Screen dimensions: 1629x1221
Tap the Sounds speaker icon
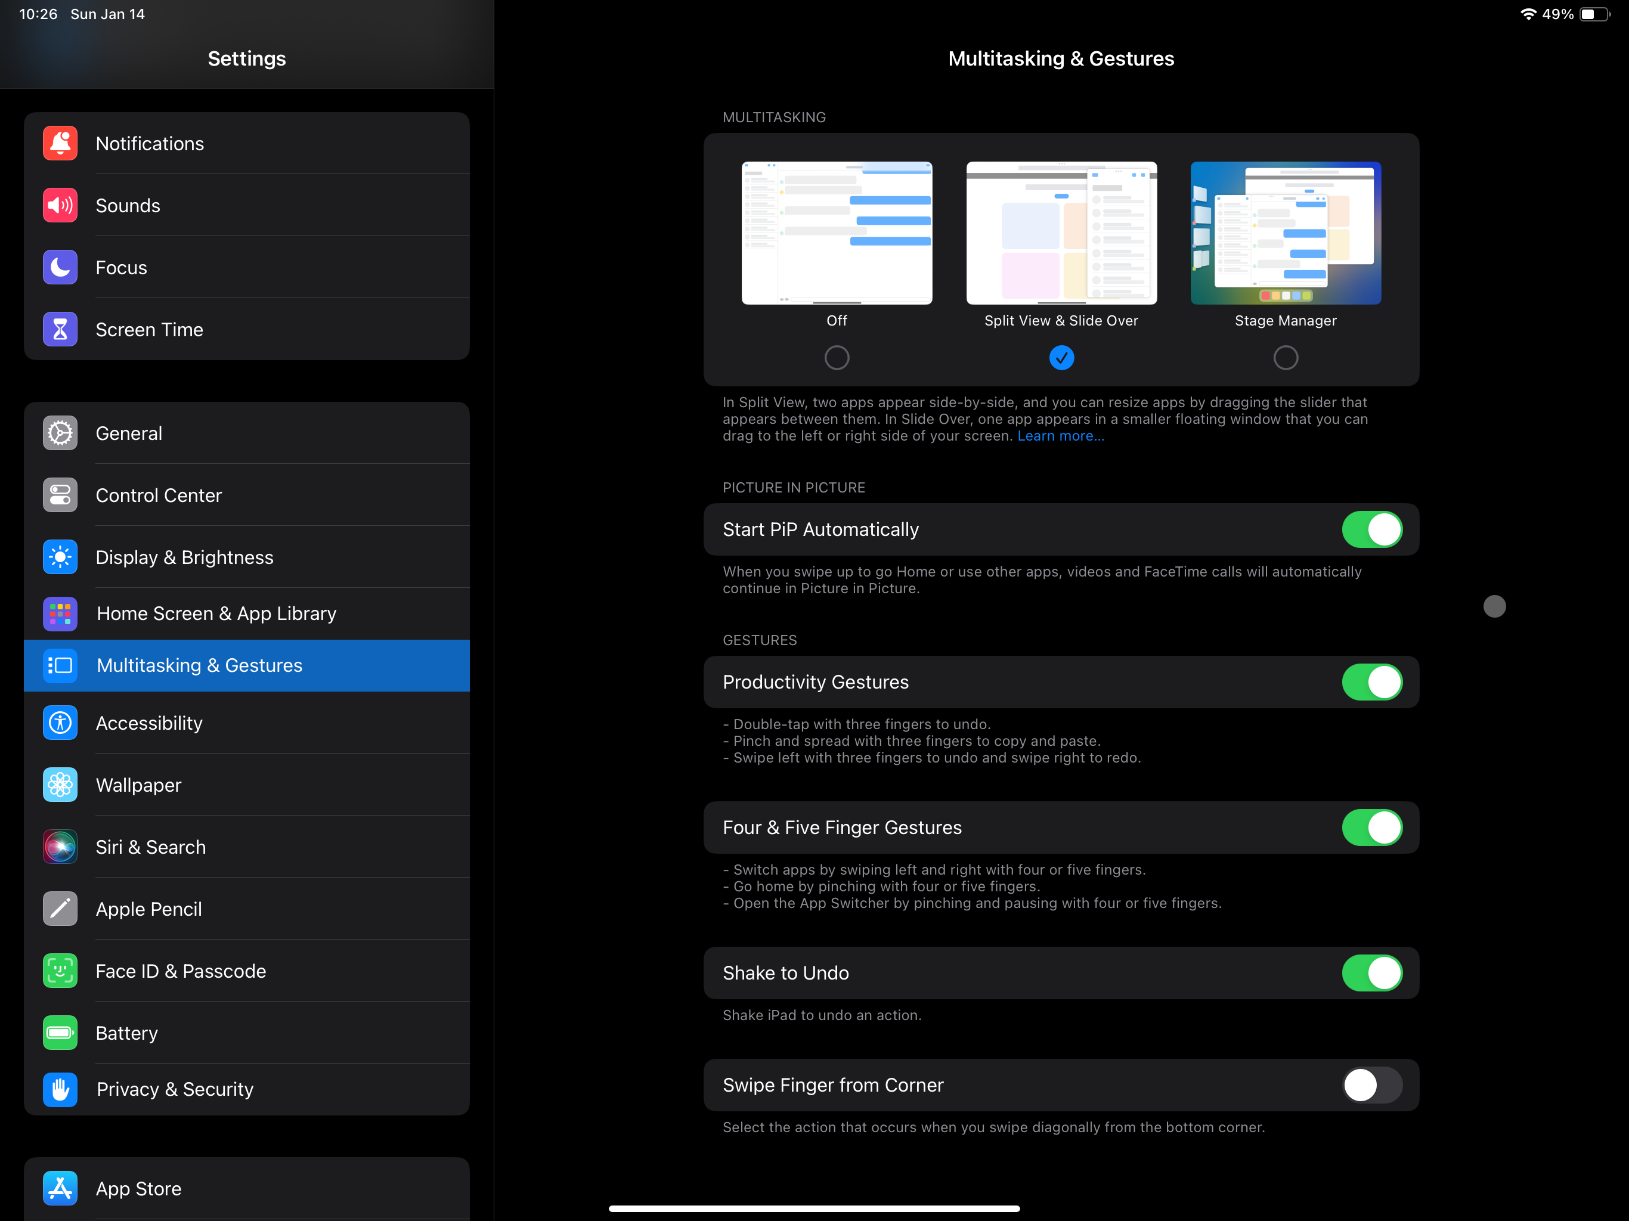click(x=60, y=206)
